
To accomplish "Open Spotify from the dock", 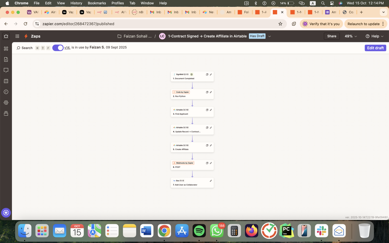I will click(x=199, y=231).
